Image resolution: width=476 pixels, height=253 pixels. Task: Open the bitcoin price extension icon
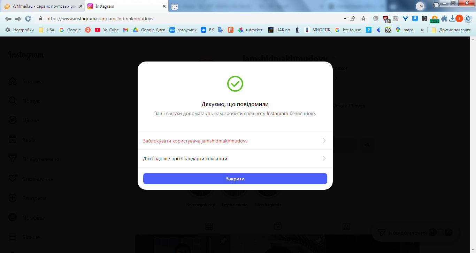(x=435, y=19)
